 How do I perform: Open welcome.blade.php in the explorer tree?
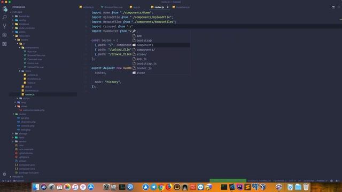pos(34,110)
